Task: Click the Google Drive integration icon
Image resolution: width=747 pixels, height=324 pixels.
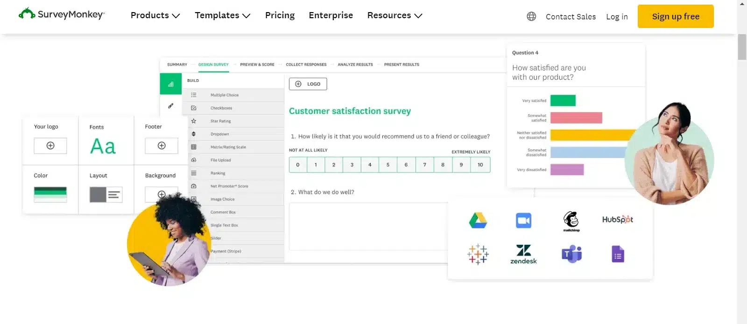Action: 478,220
